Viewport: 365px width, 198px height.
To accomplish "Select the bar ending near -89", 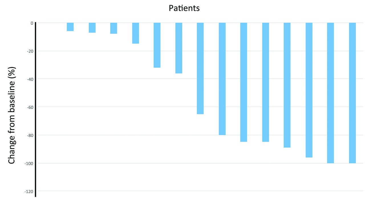I will [287, 85].
